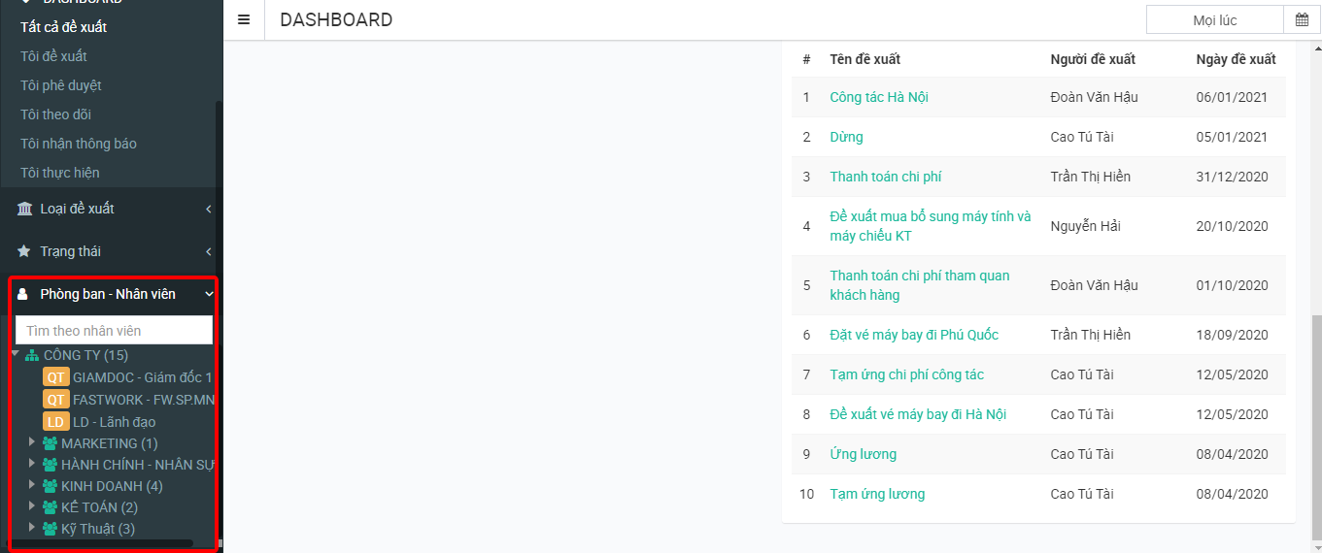The height and width of the screenshot is (553, 1322).
Task: Expand the KINH DOANH department node
Action: tap(32, 485)
